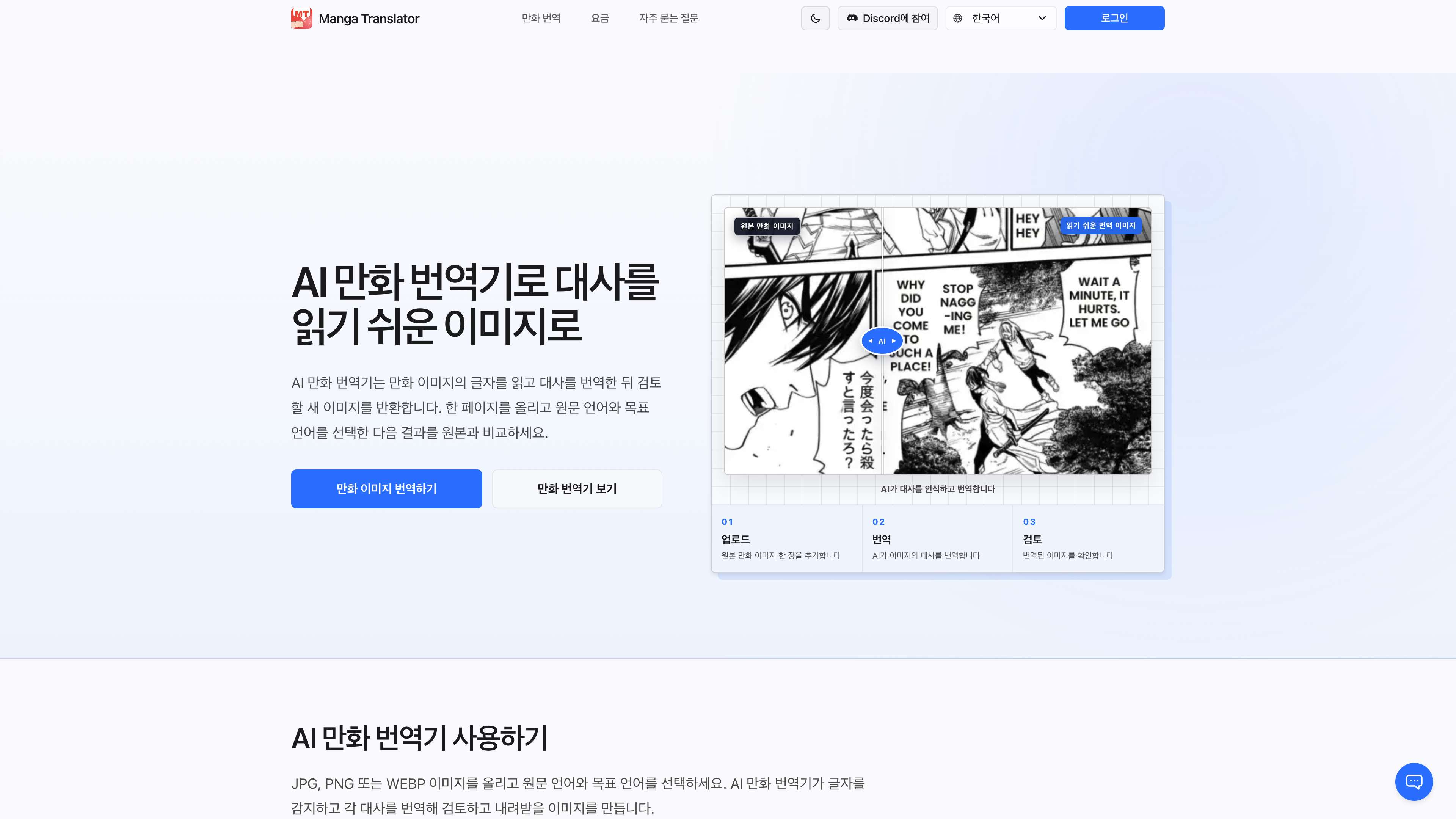Click the main headline AI 만화 번역기로 대사를
Image resolution: width=1456 pixels, height=819 pixels.
click(475, 281)
